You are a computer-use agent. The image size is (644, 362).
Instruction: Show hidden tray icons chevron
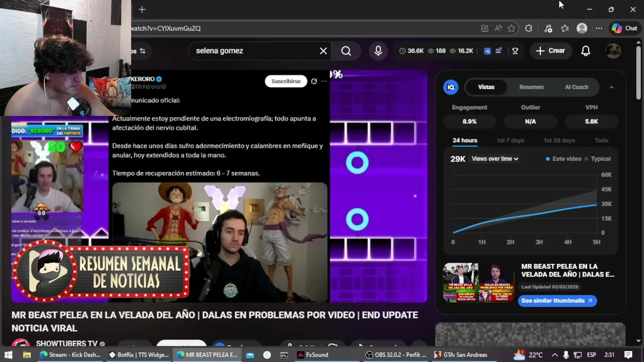coord(554,354)
